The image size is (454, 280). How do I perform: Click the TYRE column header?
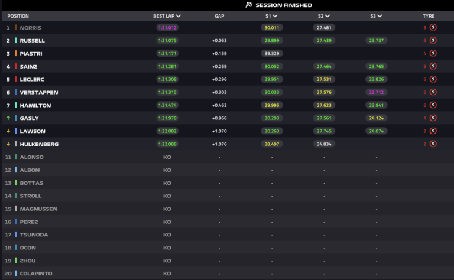429,16
